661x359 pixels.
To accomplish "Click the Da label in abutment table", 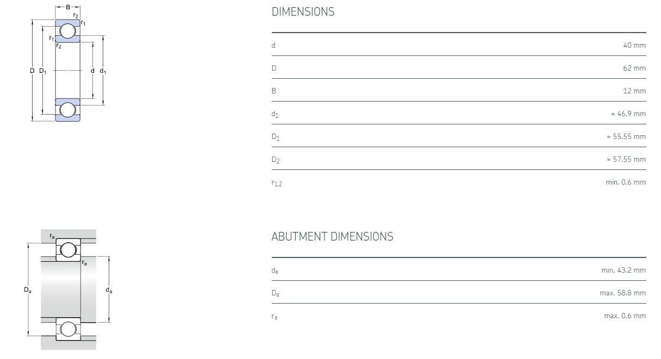I will [x=276, y=293].
